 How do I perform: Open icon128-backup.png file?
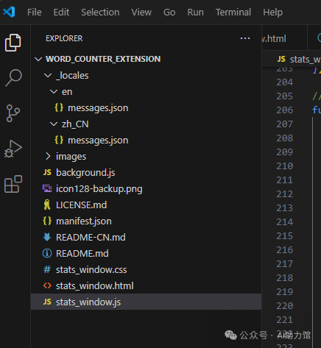[x=99, y=189]
